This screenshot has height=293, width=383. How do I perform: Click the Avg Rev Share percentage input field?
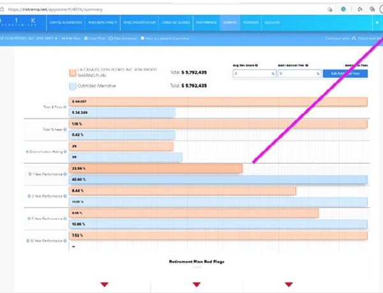(x=252, y=73)
